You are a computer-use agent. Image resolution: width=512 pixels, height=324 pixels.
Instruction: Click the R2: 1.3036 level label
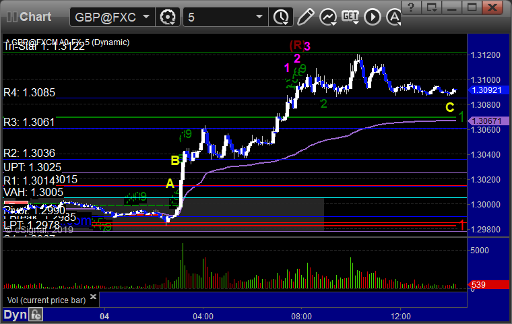30,153
